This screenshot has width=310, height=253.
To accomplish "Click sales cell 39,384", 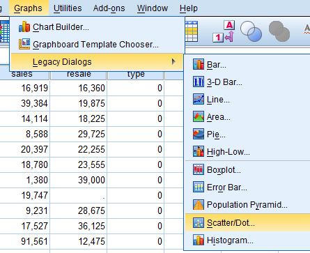I will point(24,103).
